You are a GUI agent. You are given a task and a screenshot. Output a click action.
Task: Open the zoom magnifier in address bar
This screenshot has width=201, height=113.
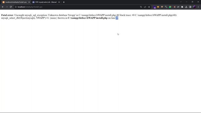click(x=141, y=7)
